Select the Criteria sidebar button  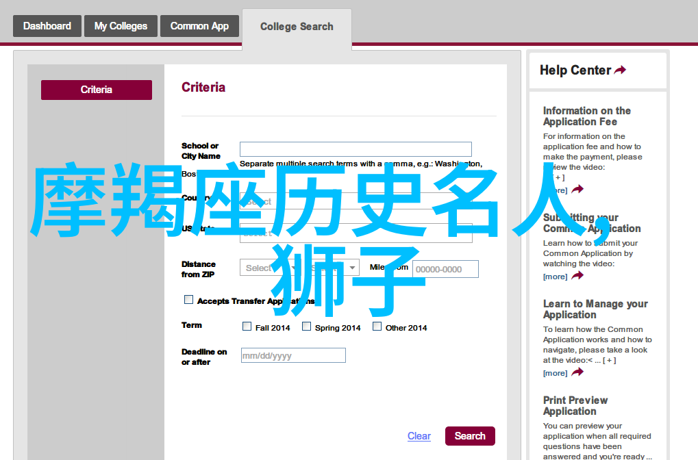click(97, 90)
